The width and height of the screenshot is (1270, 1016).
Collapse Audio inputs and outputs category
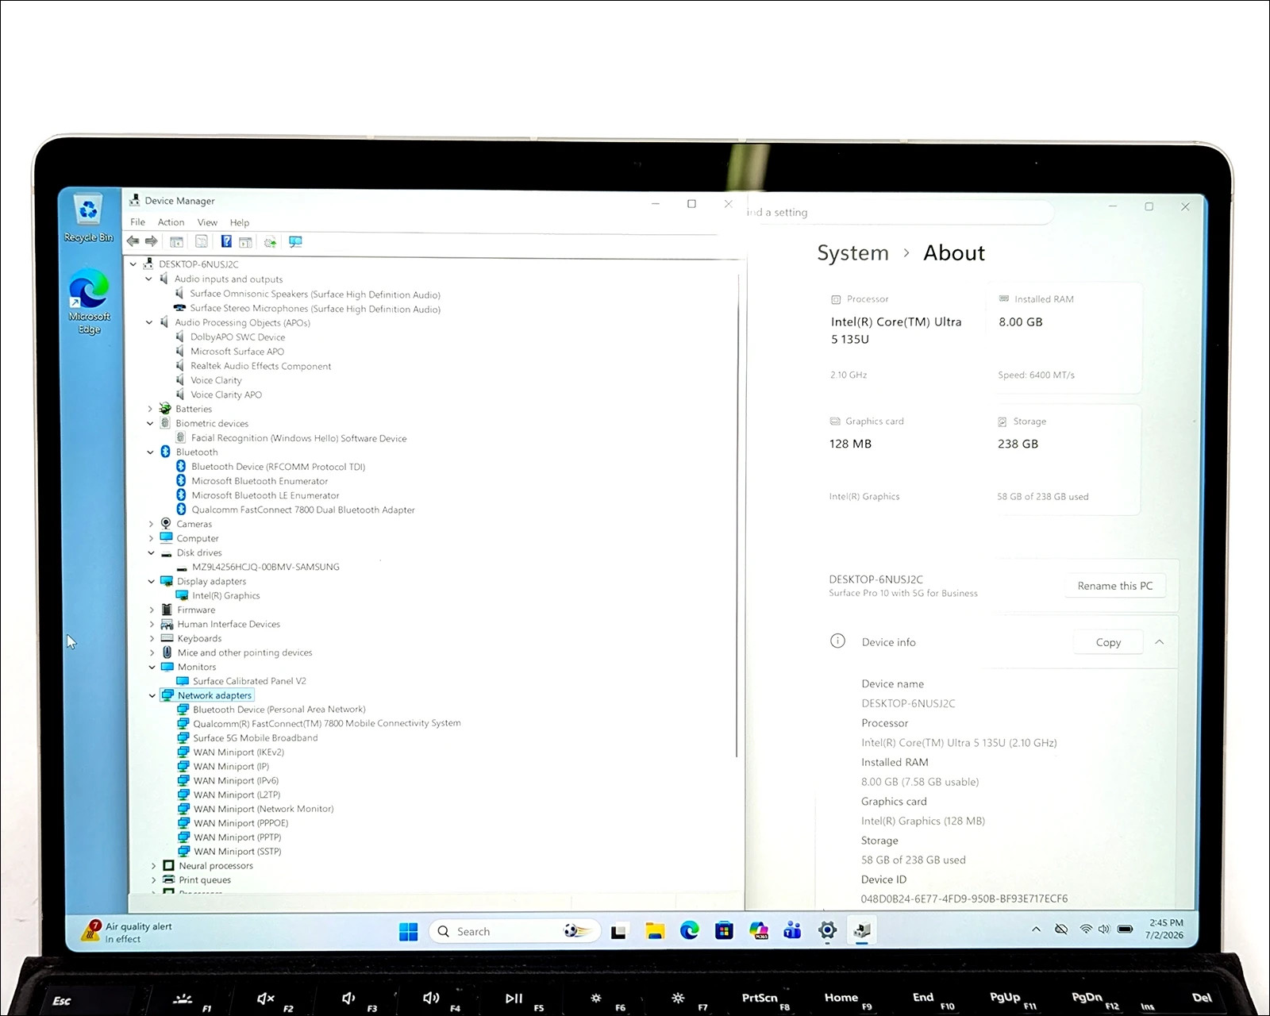click(x=148, y=279)
